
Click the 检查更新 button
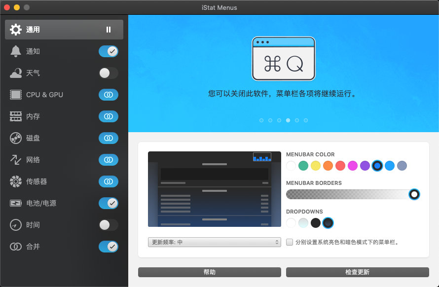(x=358, y=272)
